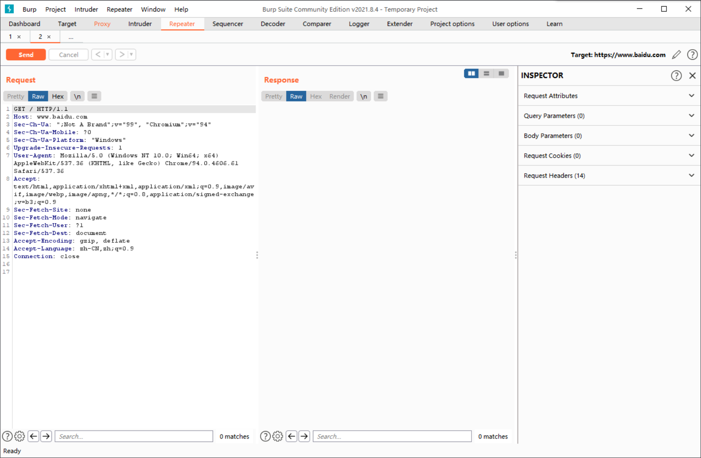Select side-by-side layout icon
701x458 pixels.
pos(471,74)
